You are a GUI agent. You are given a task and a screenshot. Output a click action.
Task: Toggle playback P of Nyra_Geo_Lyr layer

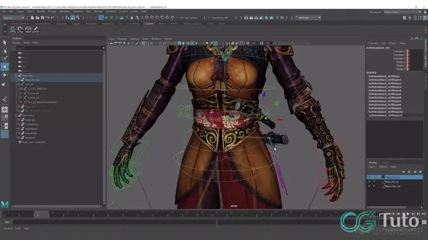click(x=374, y=186)
